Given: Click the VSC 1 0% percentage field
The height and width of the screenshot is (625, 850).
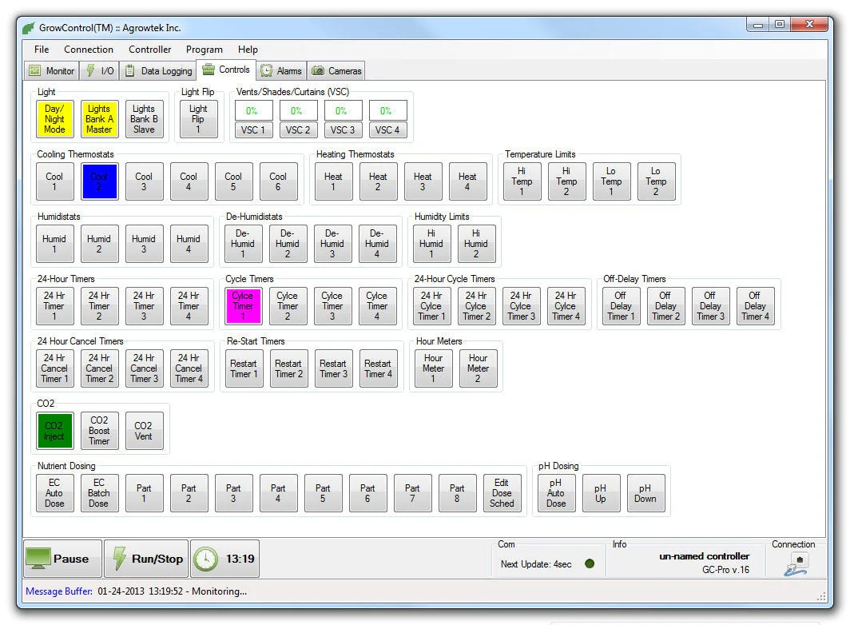Looking at the screenshot, I should click(253, 110).
